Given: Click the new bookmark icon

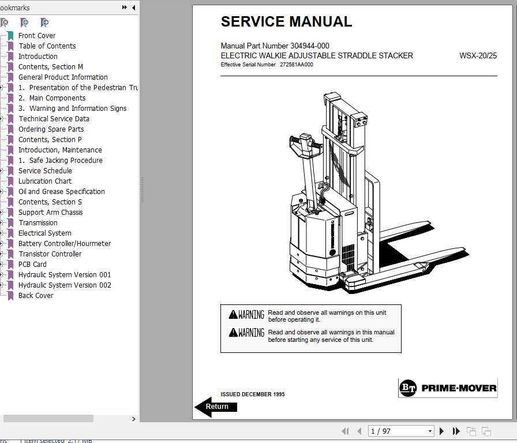Looking at the screenshot, I should (x=25, y=22).
